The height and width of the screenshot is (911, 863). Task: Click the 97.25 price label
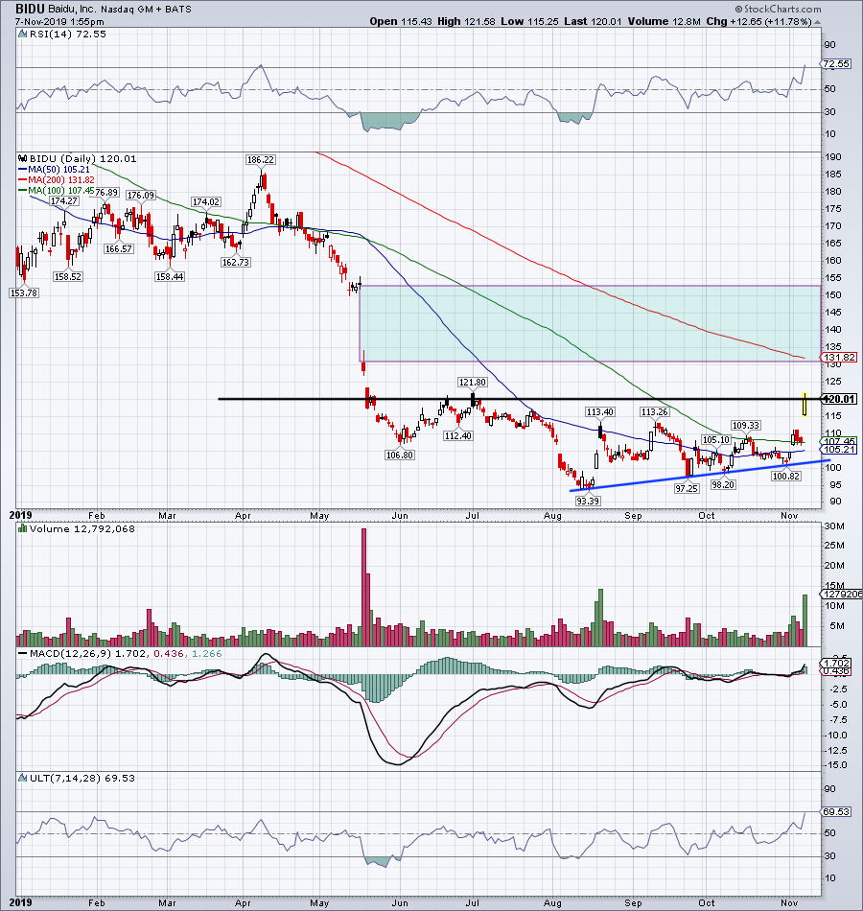686,489
